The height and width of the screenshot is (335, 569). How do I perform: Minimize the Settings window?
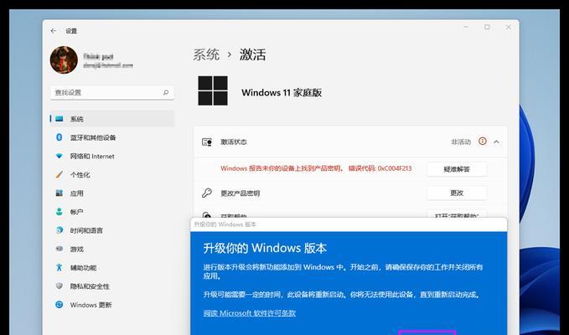[x=466, y=27]
